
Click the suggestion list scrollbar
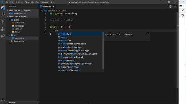click(103, 51)
